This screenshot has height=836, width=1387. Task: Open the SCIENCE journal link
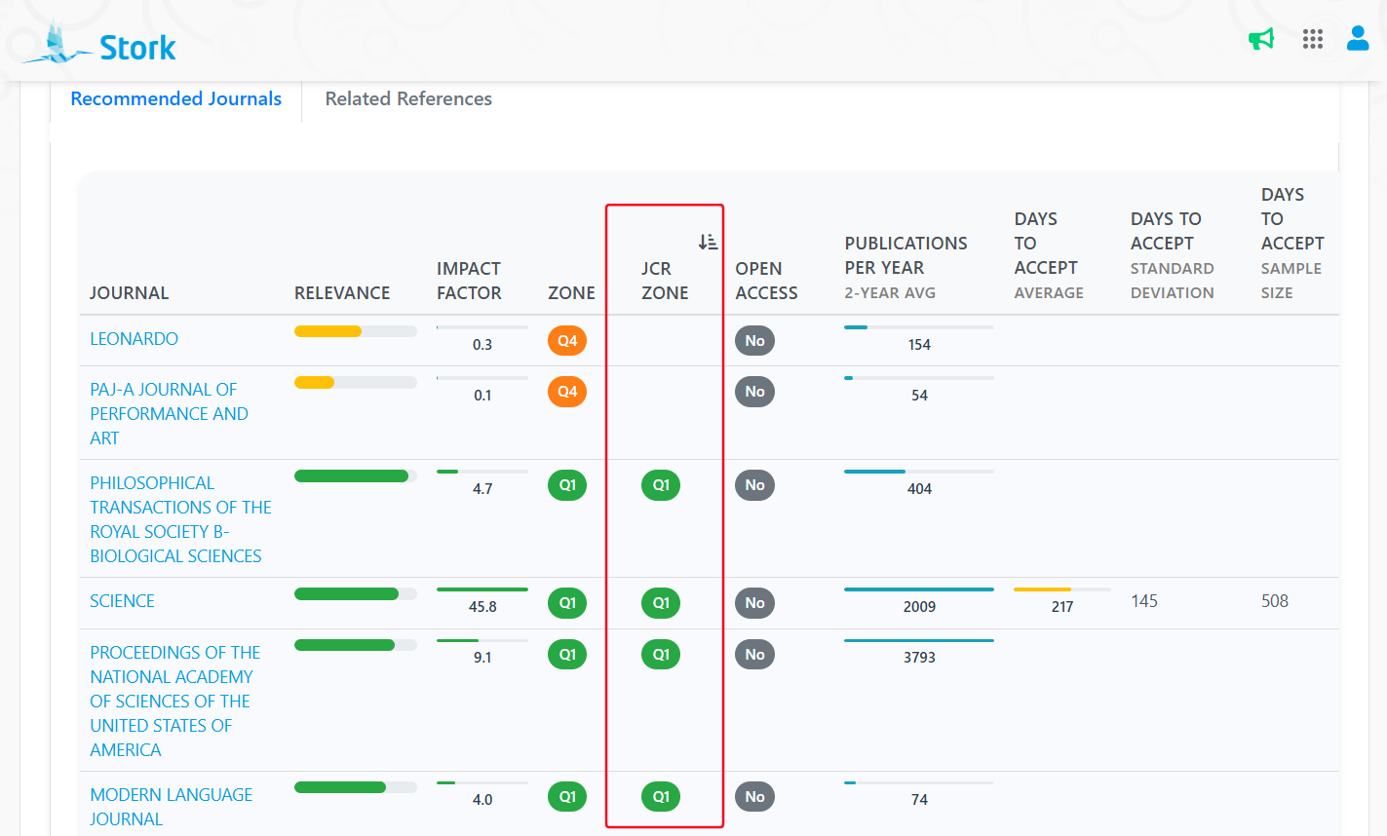(122, 601)
